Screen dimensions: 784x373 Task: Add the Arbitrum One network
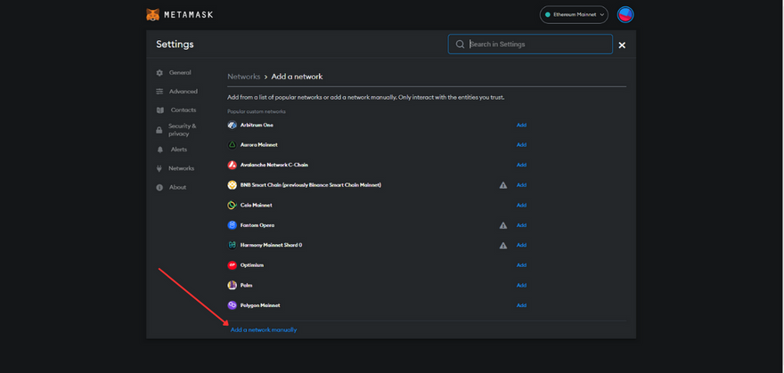(521, 125)
